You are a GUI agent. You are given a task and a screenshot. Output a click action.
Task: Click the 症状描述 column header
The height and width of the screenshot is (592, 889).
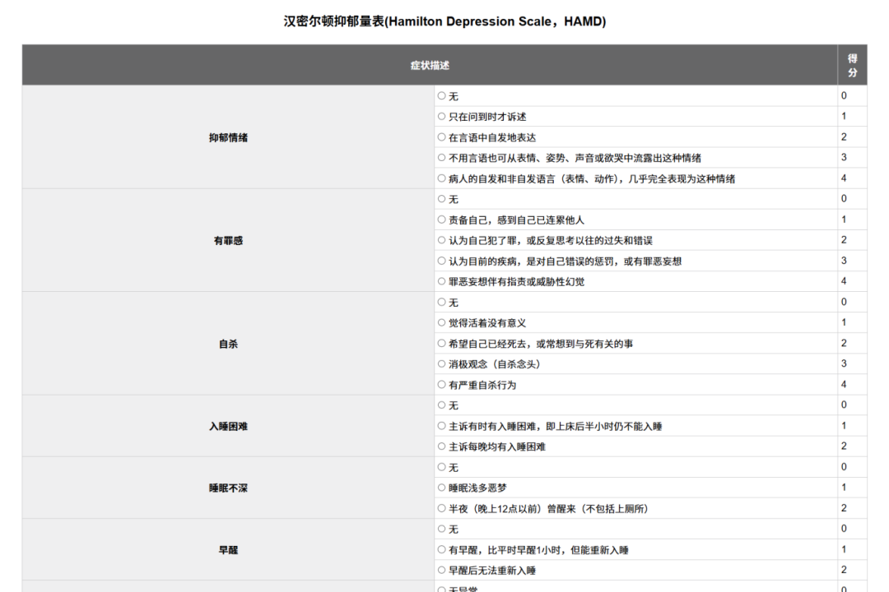click(430, 65)
